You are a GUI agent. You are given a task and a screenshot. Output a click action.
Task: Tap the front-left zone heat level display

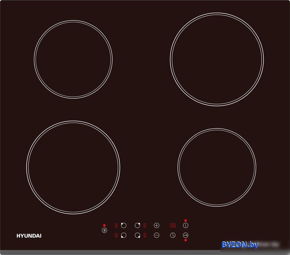[x=116, y=235]
